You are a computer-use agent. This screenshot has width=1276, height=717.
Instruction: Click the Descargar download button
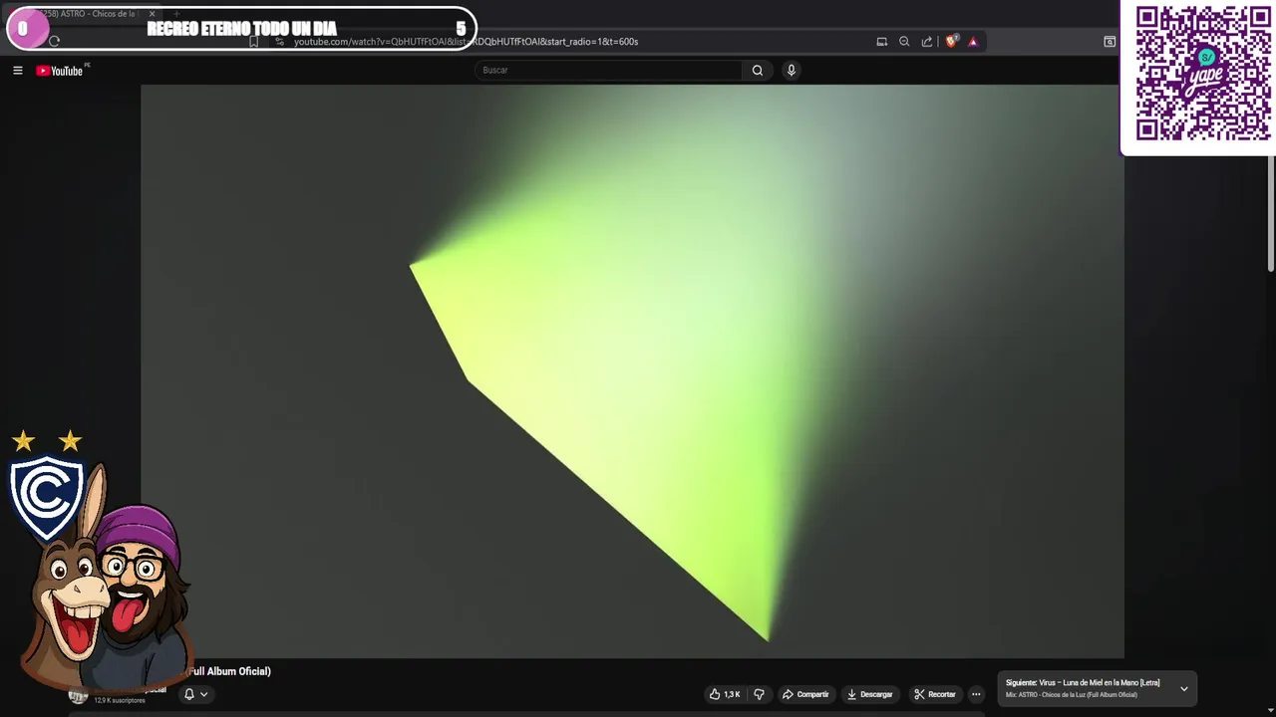pos(869,694)
